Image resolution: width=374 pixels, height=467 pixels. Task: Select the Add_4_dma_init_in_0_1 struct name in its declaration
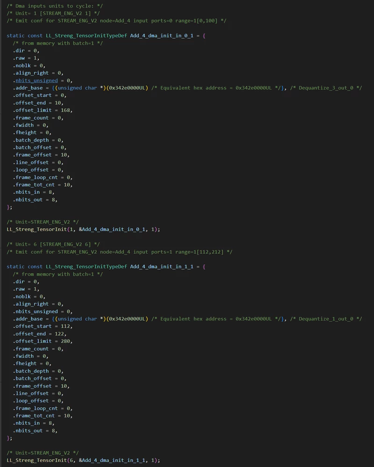click(x=162, y=36)
